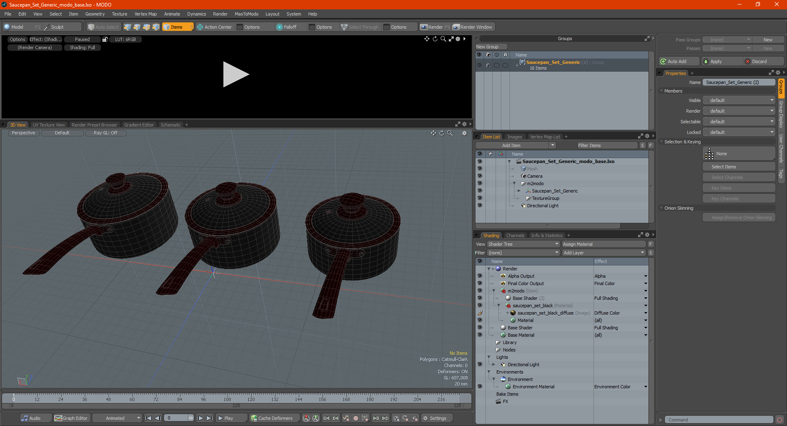Screen dimensions: 787x426
Task: Toggle Directional Light visibility in Item List
Action: [x=480, y=206]
